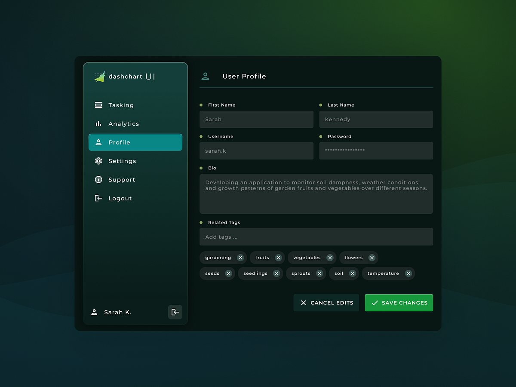Click the Add tags input field
Viewport: 516px width, 387px height.
coord(316,237)
